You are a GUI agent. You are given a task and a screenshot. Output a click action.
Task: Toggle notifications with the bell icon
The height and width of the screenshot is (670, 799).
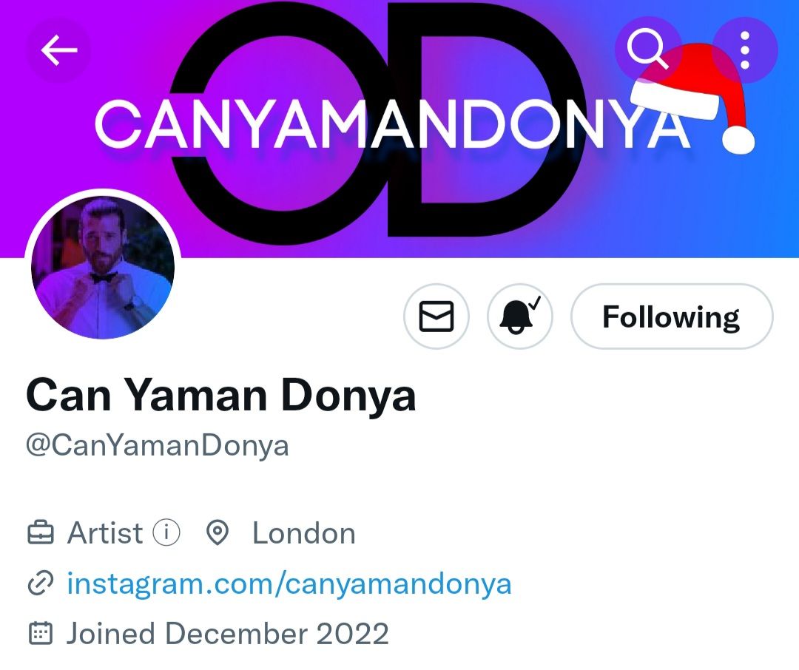[x=520, y=317]
